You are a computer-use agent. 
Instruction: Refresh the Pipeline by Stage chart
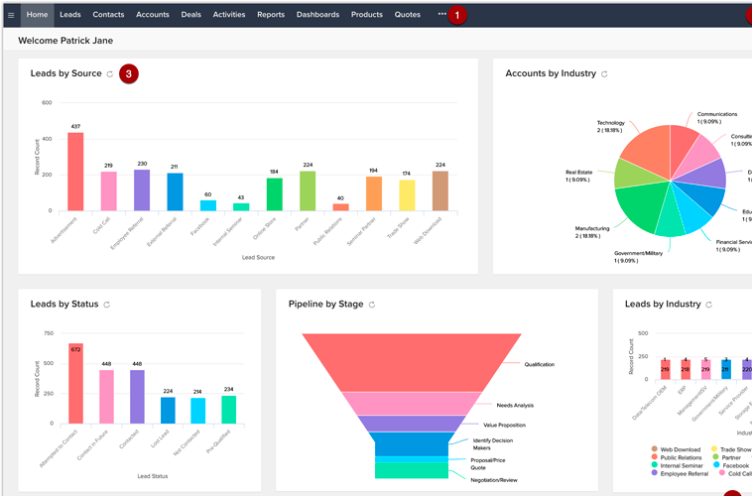click(372, 305)
